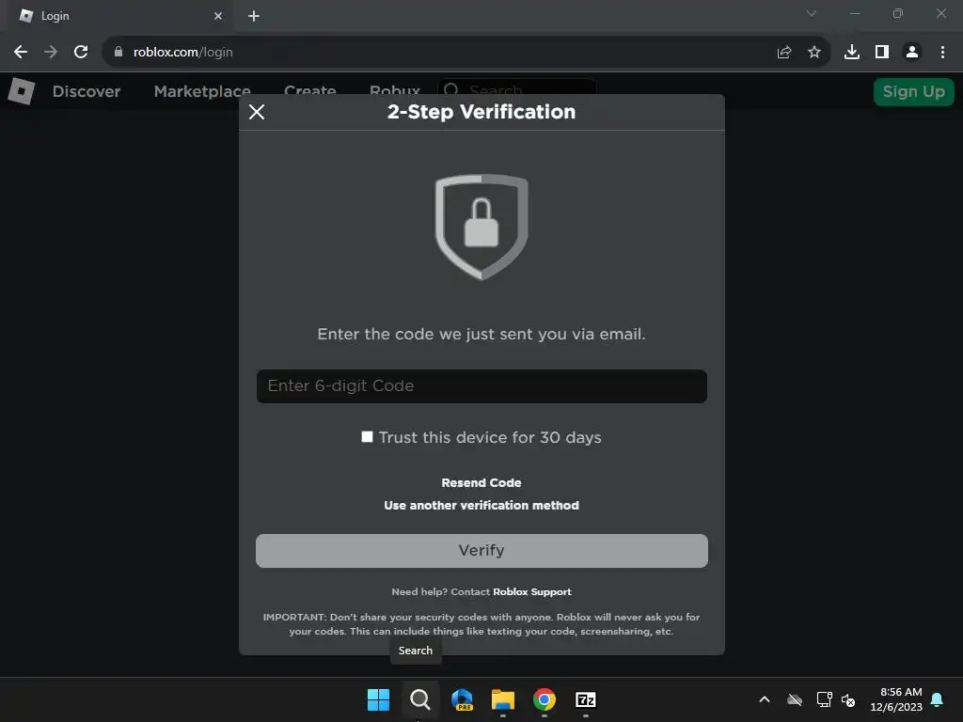Click the OneDrive cloud tray icon

click(x=795, y=699)
